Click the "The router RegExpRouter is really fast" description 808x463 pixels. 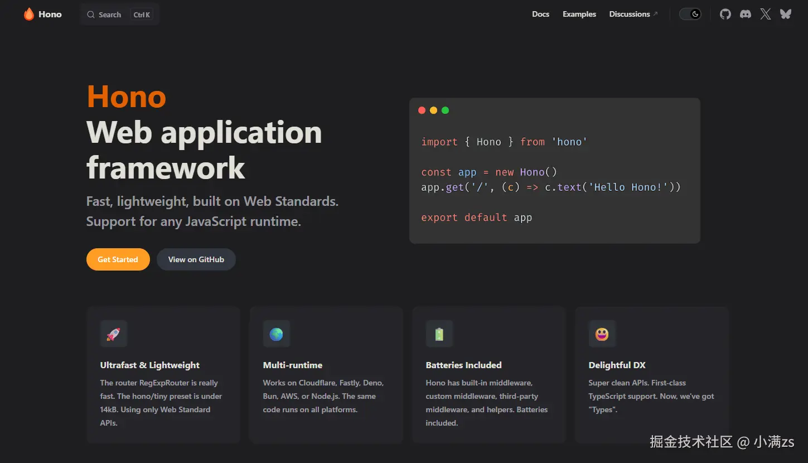point(161,403)
